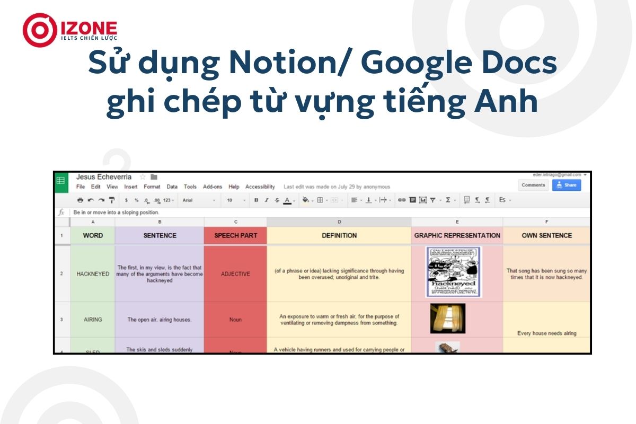This screenshot has width=636, height=424.
Task: Open the Tools menu
Action: (190, 187)
